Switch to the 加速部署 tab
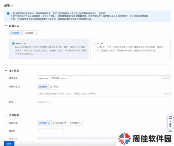 tap(16, 33)
